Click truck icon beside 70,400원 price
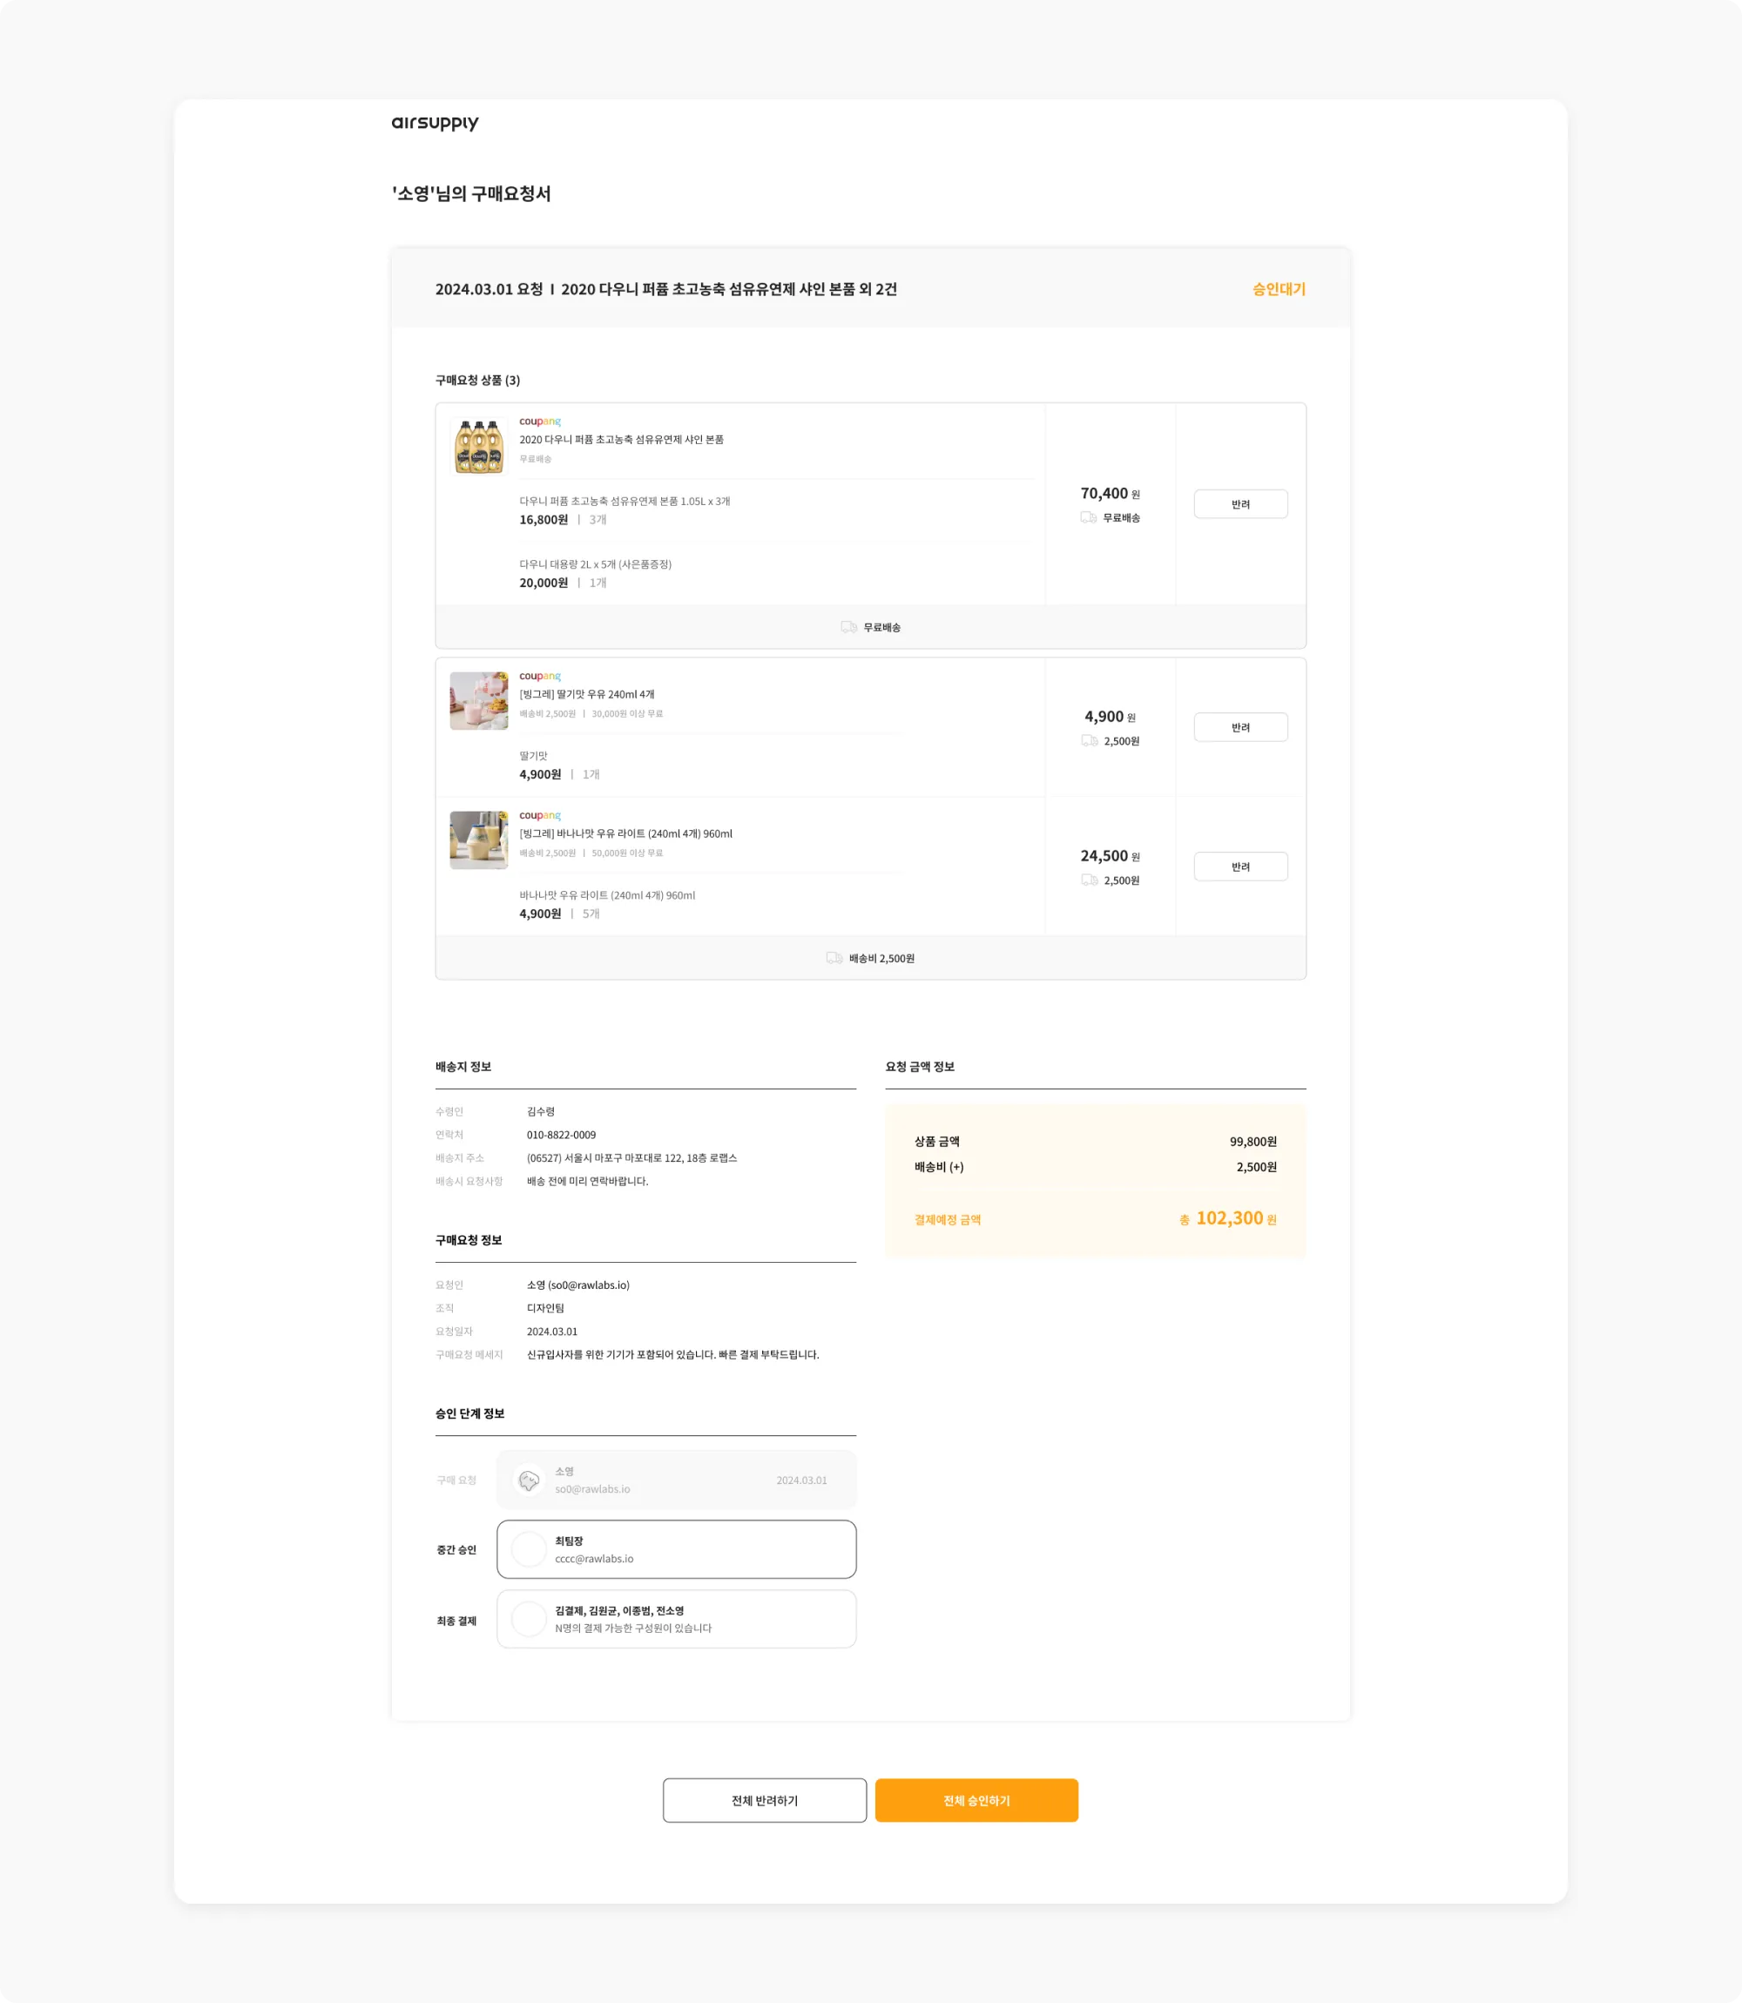This screenshot has width=1742, height=2003. 1088,518
